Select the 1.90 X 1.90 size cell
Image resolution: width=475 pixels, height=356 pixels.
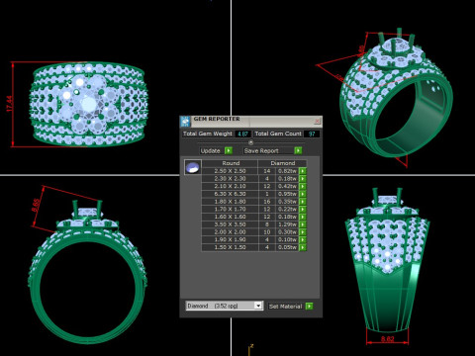(x=230, y=239)
